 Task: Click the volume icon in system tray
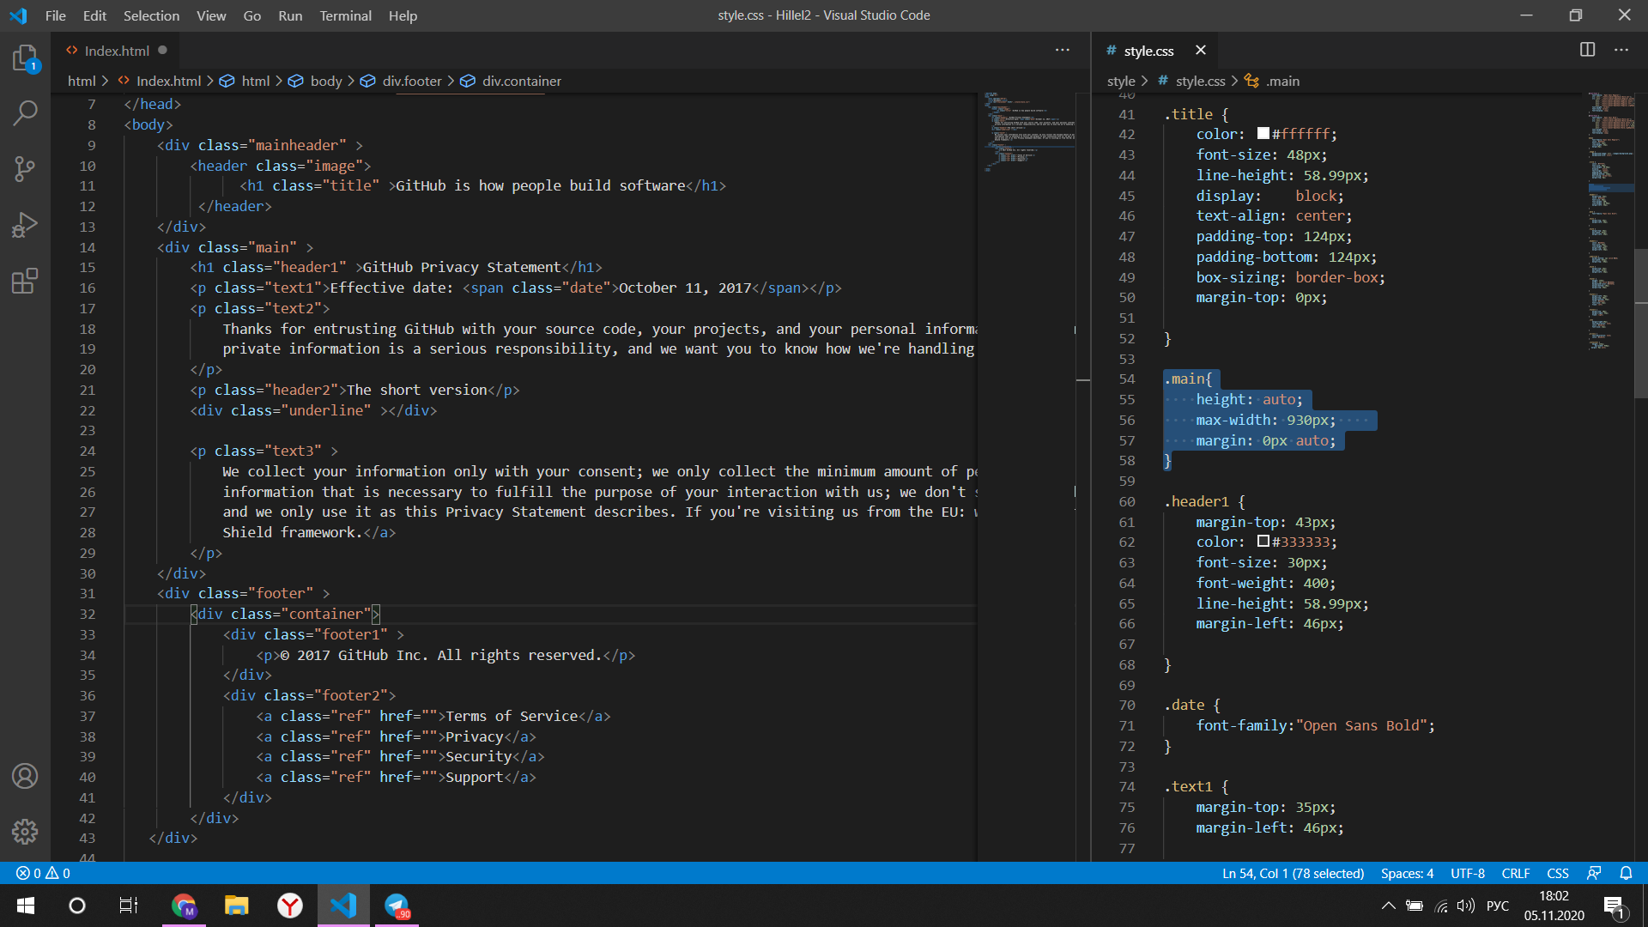(1466, 906)
